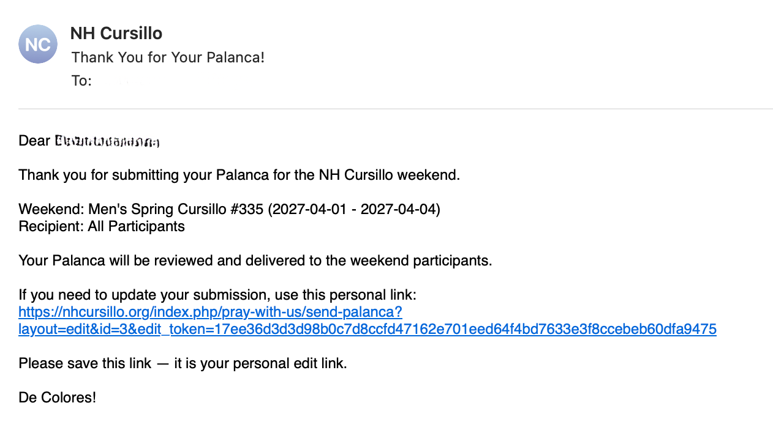Click the edit_token line of the link
This screenshot has height=444, width=773.
click(x=368, y=330)
